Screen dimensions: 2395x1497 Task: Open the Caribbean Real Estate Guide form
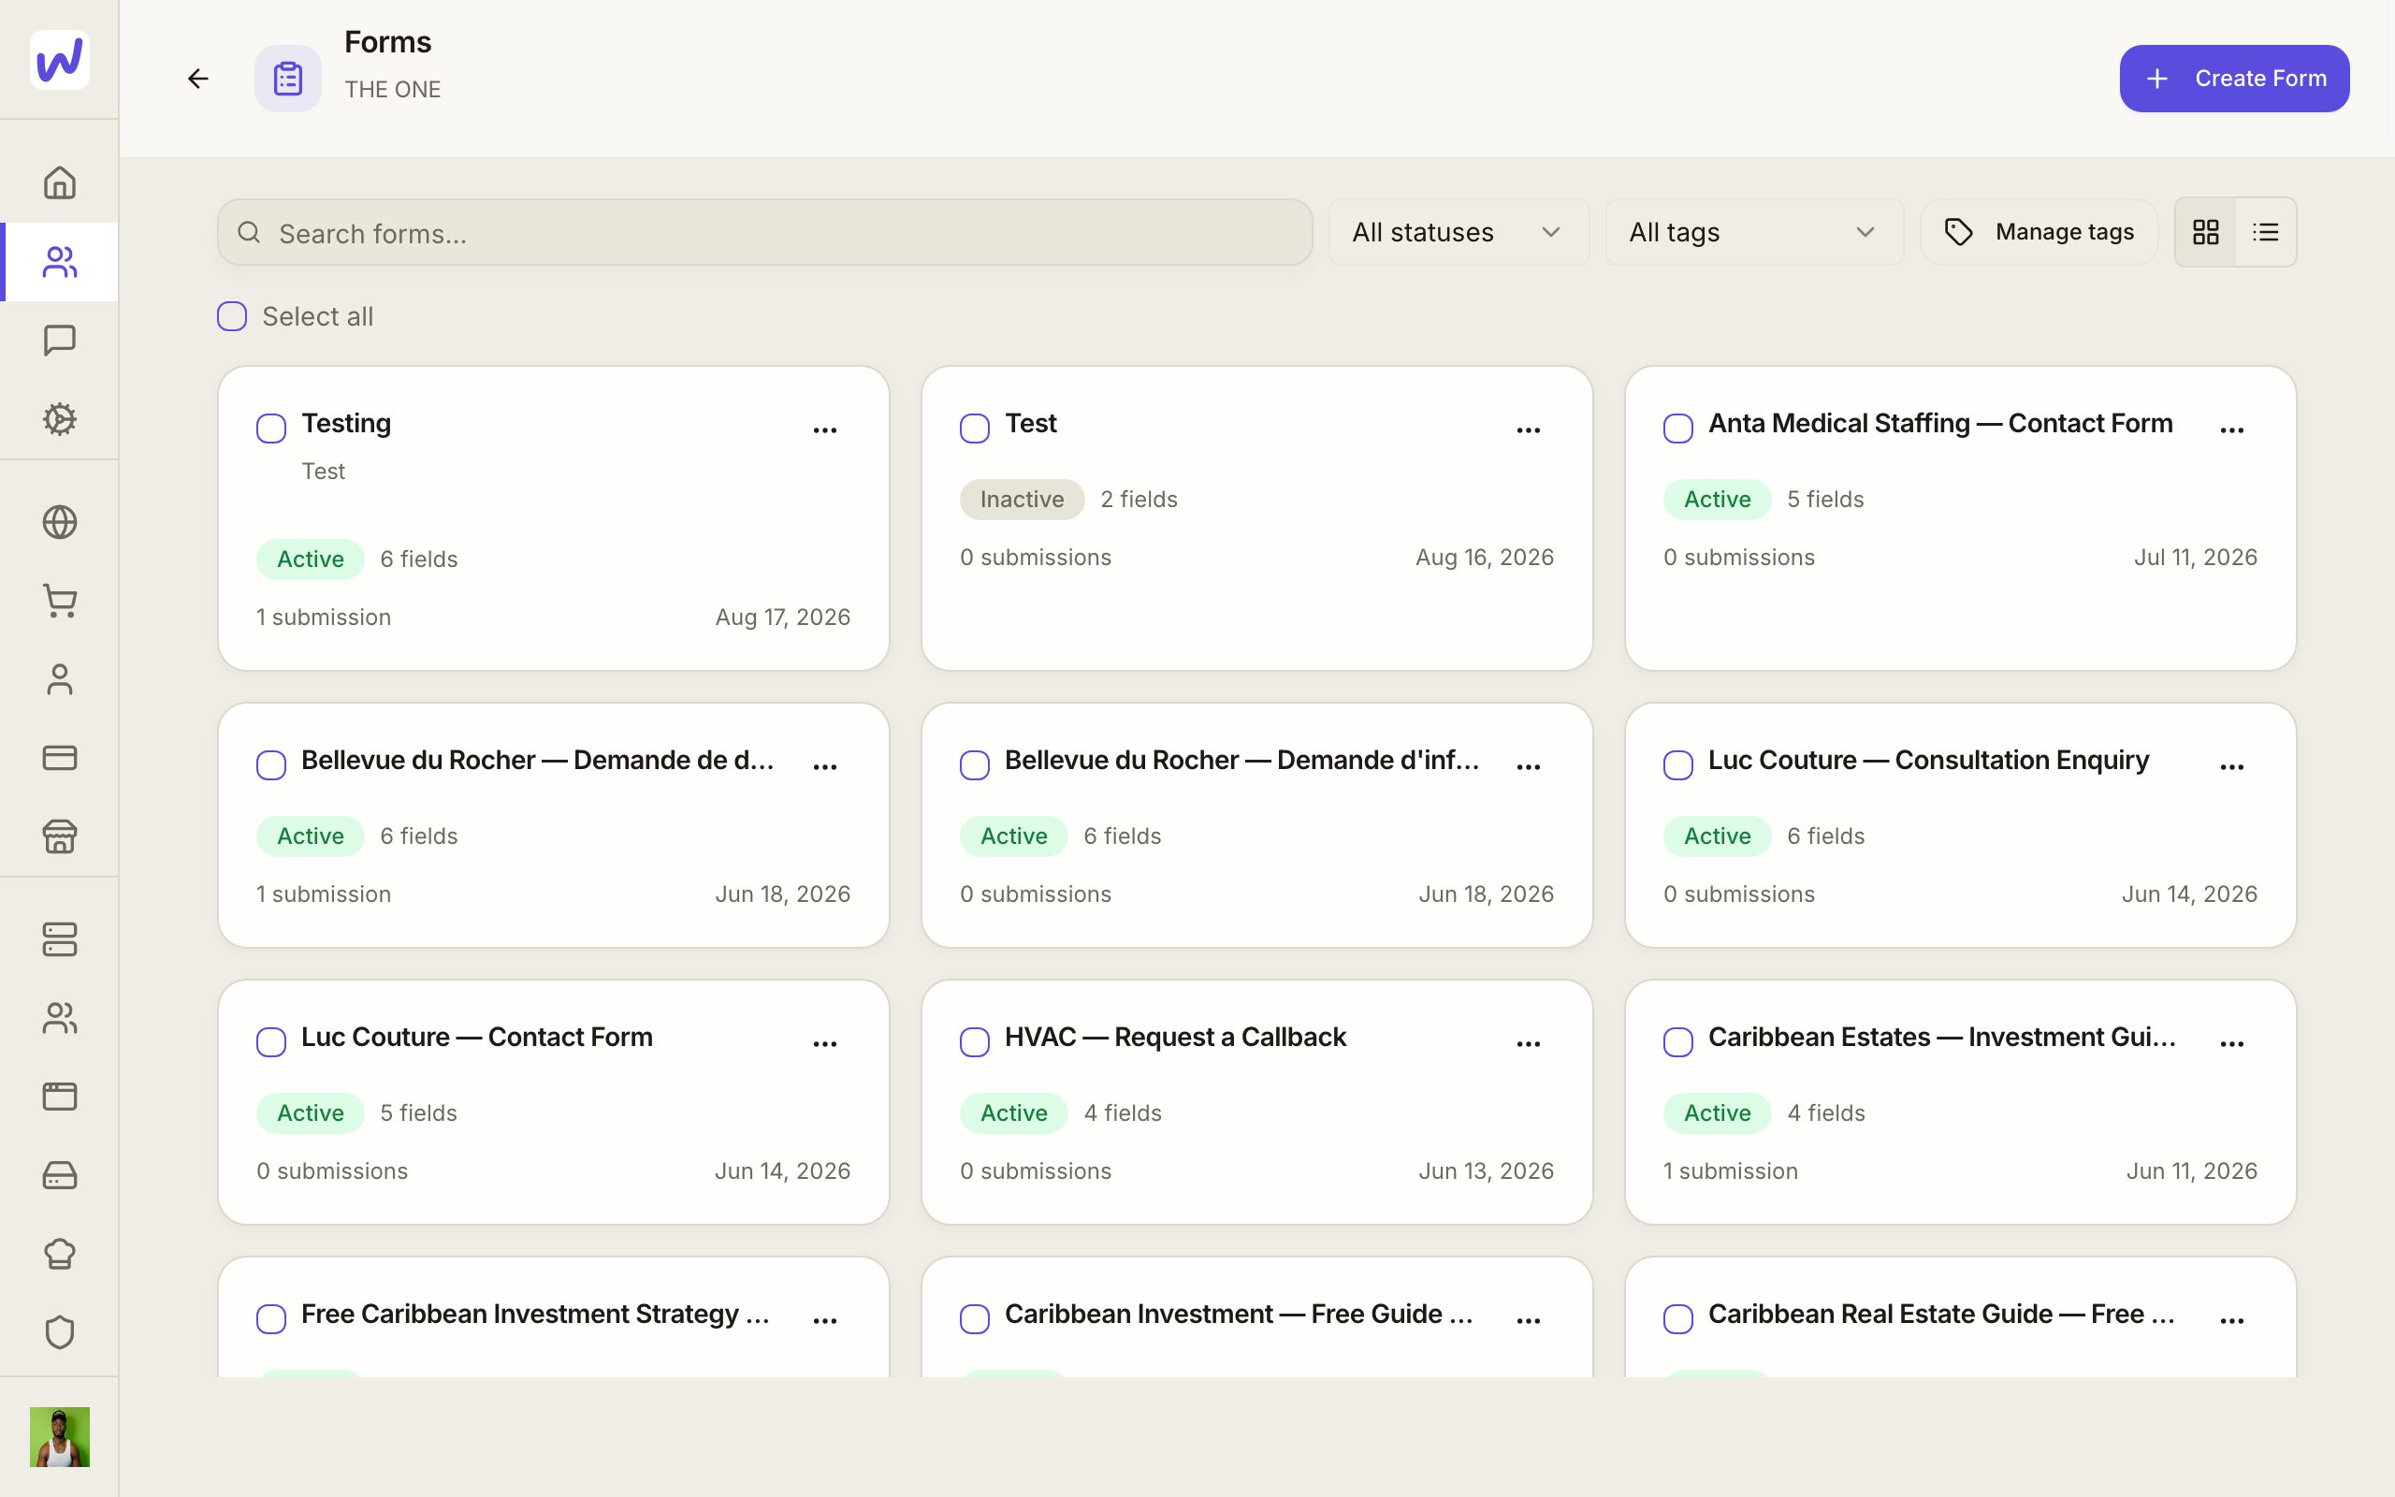click(1940, 1315)
